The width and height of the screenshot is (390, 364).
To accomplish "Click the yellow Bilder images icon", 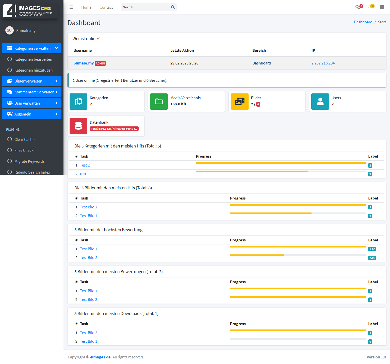I will pyautogui.click(x=239, y=102).
